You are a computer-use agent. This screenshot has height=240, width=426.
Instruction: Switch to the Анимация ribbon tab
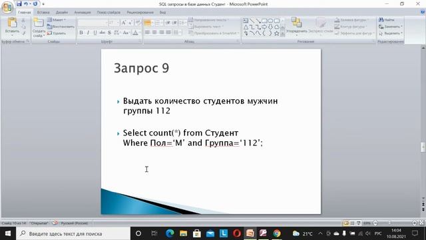click(x=83, y=12)
